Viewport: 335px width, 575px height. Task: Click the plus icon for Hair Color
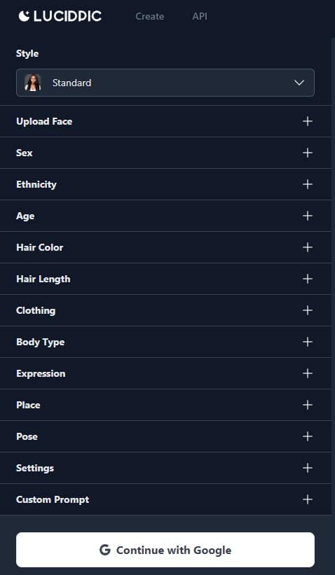click(x=308, y=247)
